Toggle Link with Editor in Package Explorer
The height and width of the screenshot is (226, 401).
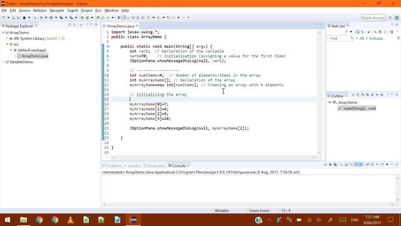(75, 25)
